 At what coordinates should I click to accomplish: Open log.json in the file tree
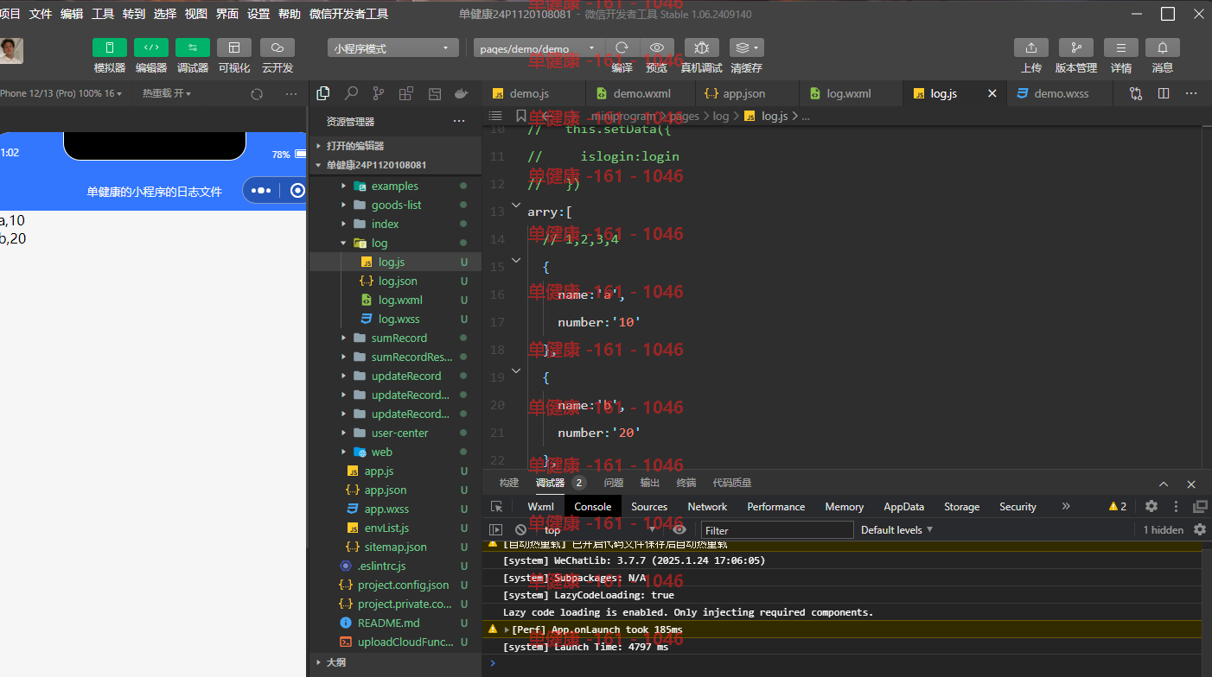(398, 281)
